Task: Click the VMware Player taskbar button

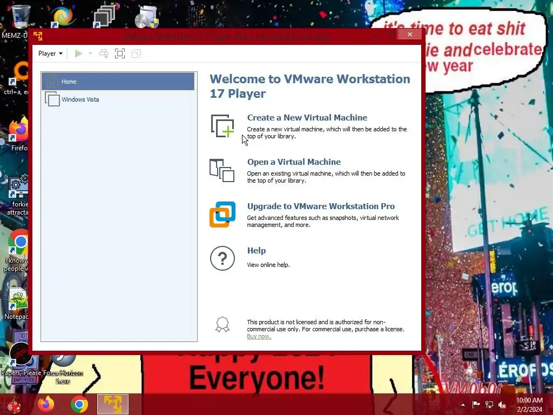Action: [113, 404]
